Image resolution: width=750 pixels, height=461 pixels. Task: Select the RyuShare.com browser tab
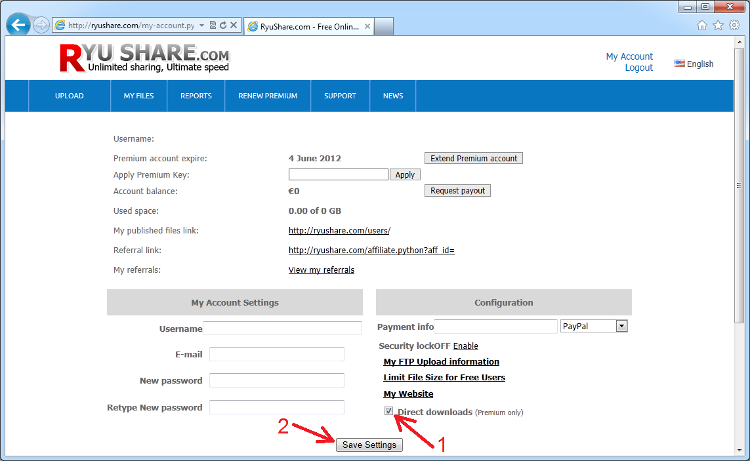[308, 26]
